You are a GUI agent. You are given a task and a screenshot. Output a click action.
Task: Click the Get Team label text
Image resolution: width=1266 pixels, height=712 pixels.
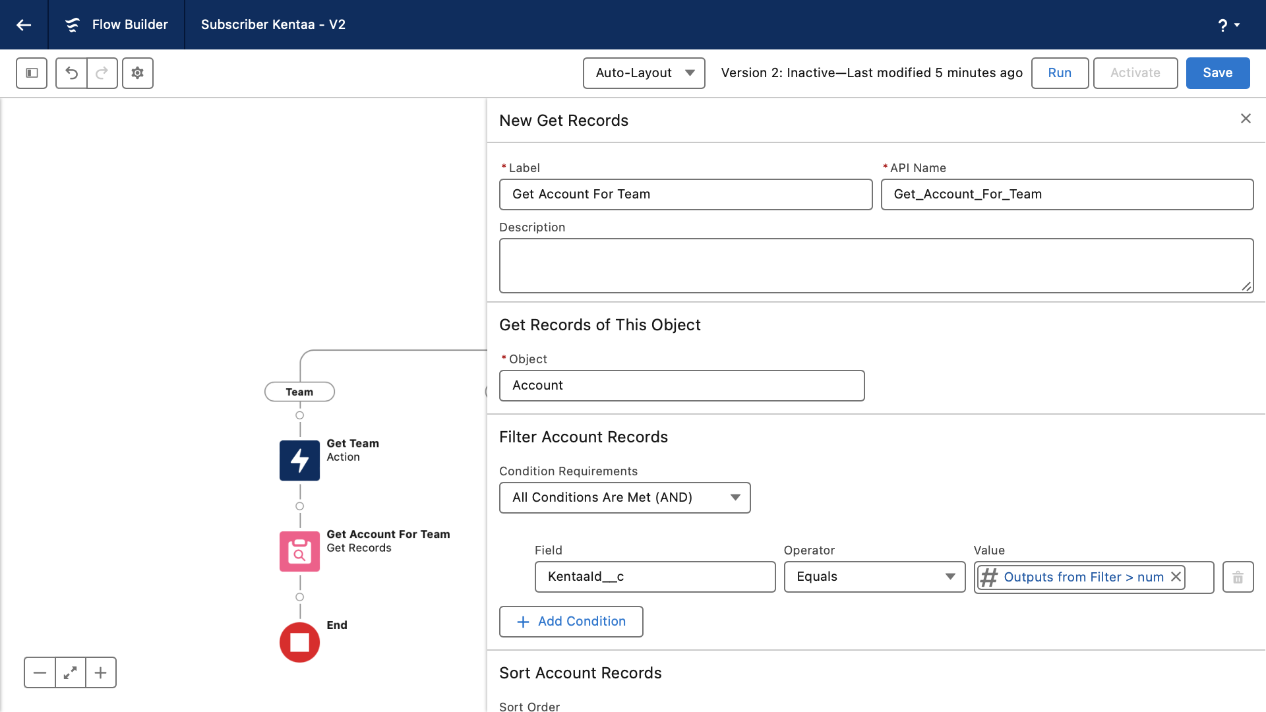(x=353, y=444)
